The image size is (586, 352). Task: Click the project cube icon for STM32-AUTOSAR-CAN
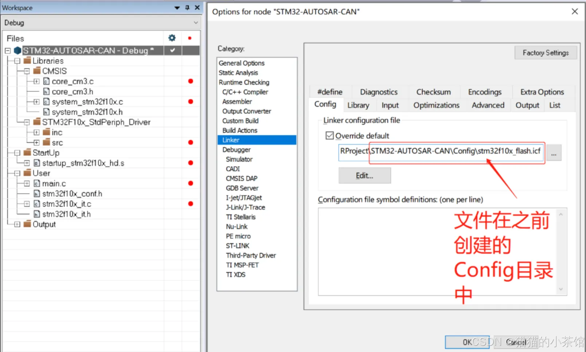coord(17,50)
